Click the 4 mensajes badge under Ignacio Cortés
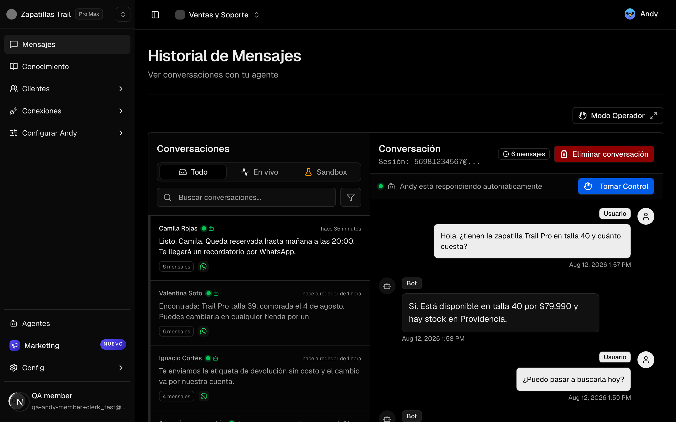 pos(176,396)
